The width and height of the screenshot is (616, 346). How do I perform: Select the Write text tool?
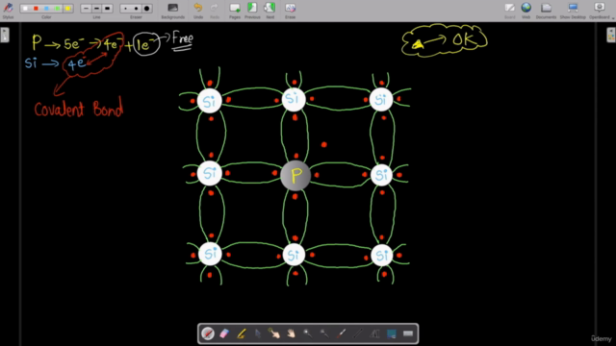374,334
